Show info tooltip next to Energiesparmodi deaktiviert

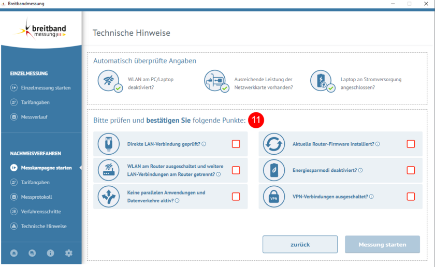(x=360, y=170)
